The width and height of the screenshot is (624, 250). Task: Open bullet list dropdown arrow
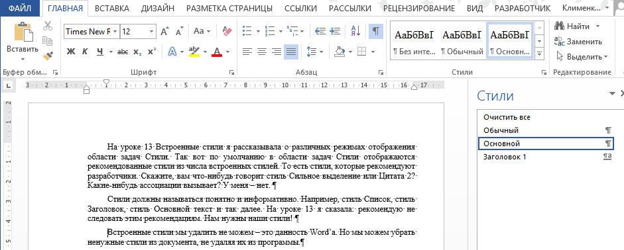(x=258, y=31)
